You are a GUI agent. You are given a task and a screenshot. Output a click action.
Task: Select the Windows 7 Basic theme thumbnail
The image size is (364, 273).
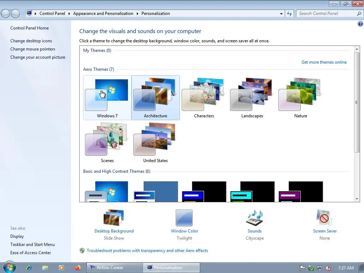[x=107, y=192]
